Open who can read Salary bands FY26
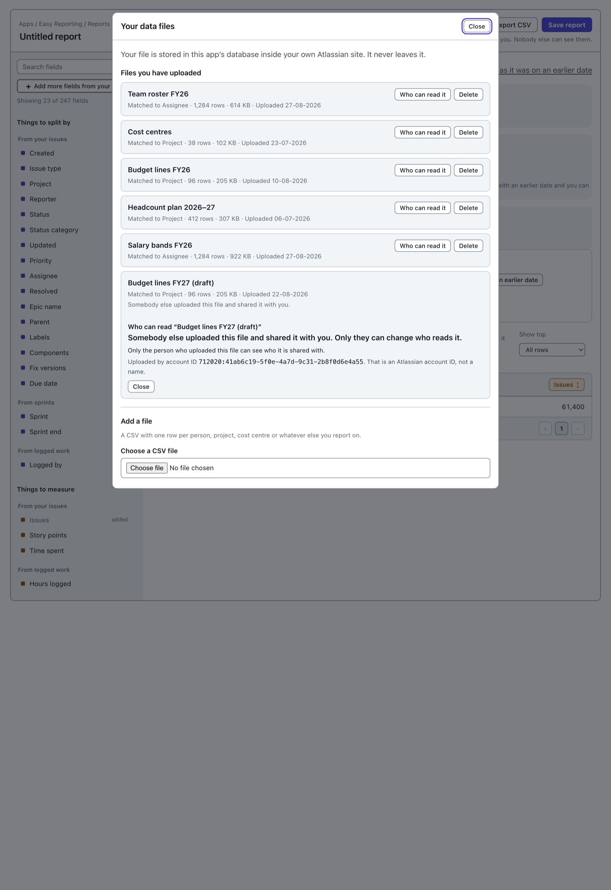The height and width of the screenshot is (890, 611). [422, 246]
